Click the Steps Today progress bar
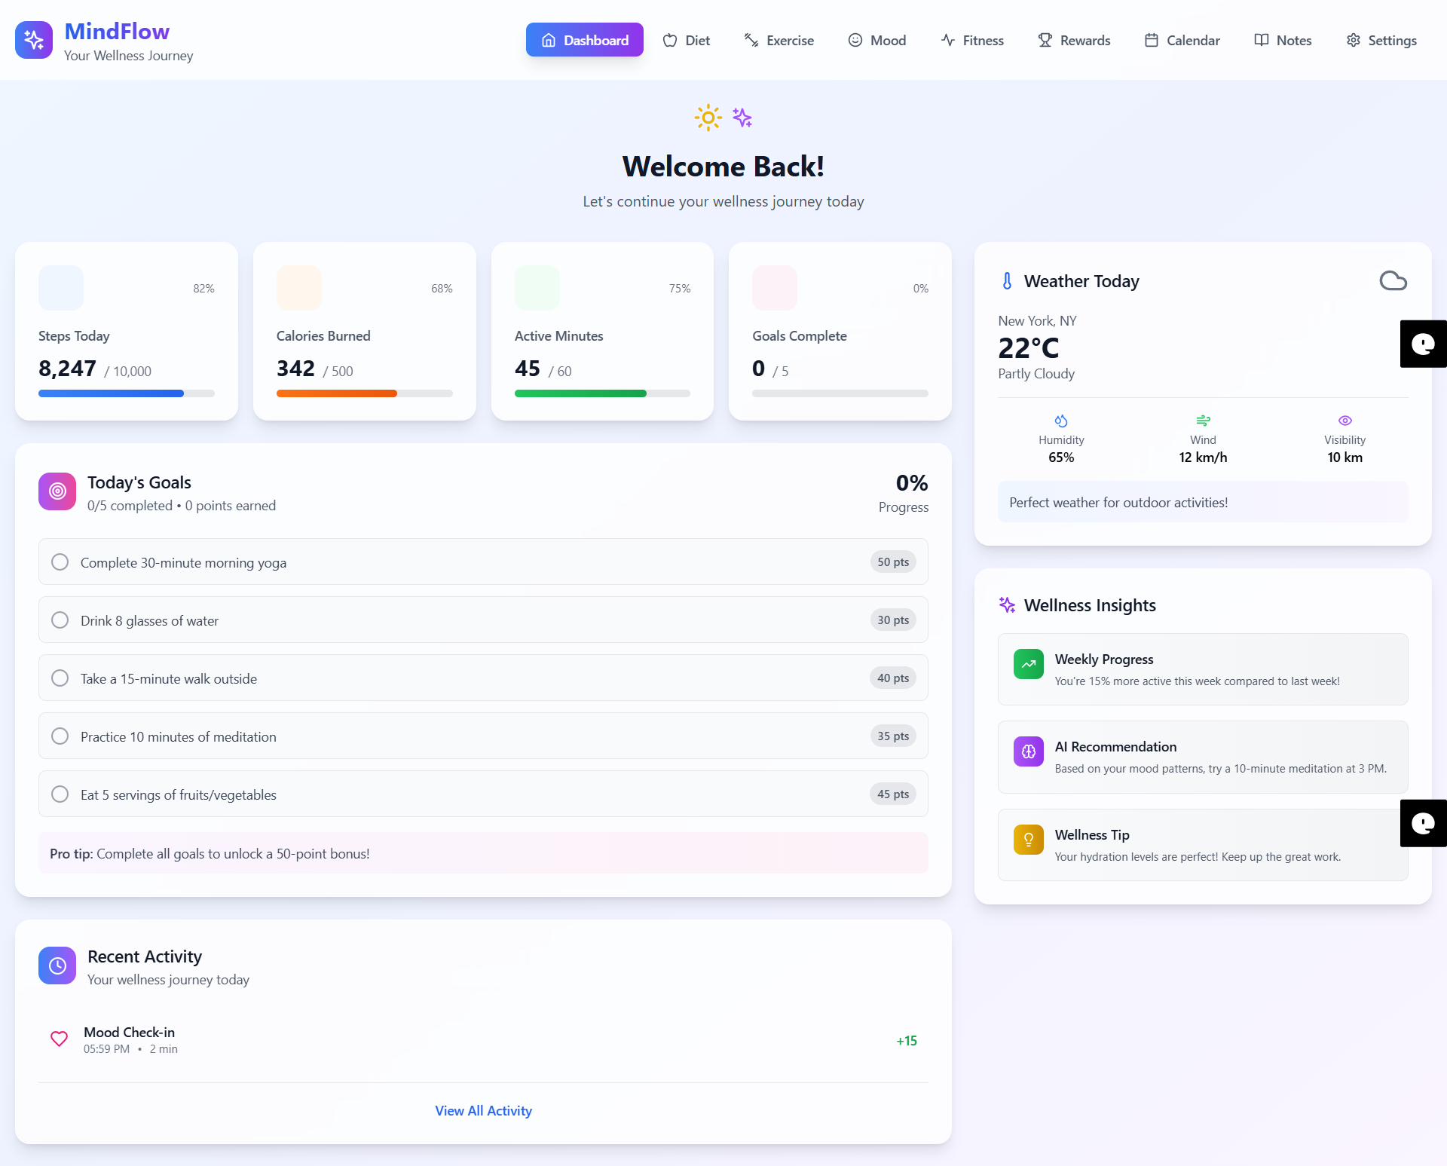 [127, 393]
